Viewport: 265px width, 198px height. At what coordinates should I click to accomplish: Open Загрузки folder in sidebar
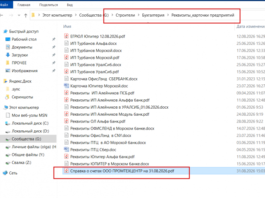pos(20,55)
